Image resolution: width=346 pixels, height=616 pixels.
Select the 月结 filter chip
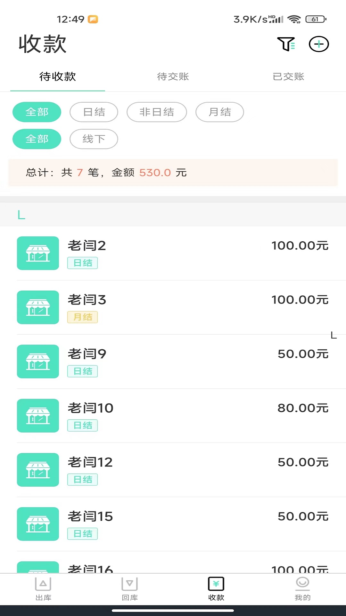(220, 112)
